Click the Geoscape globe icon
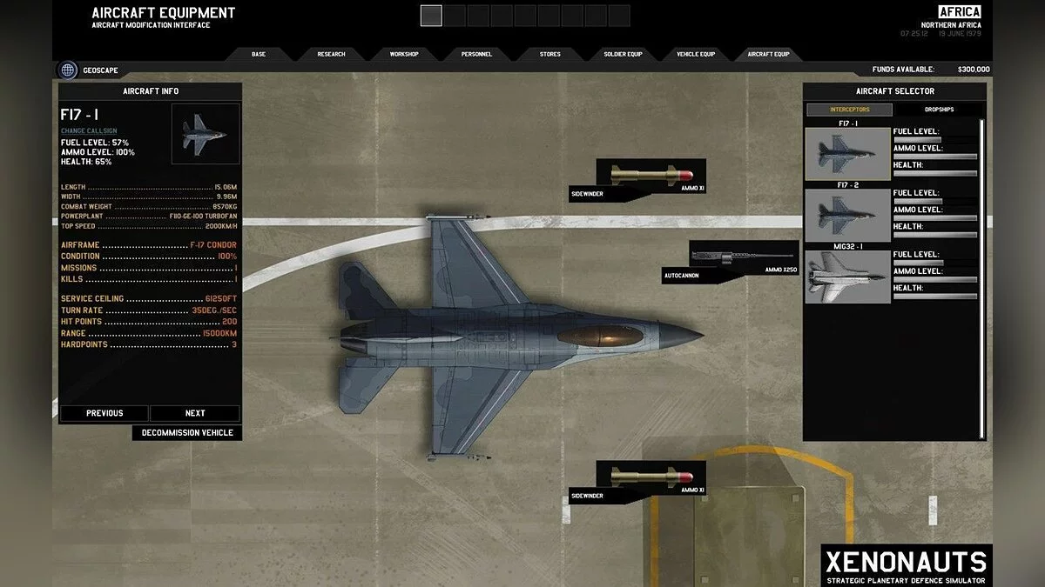Viewport: 1045px width, 587px height. (x=67, y=70)
